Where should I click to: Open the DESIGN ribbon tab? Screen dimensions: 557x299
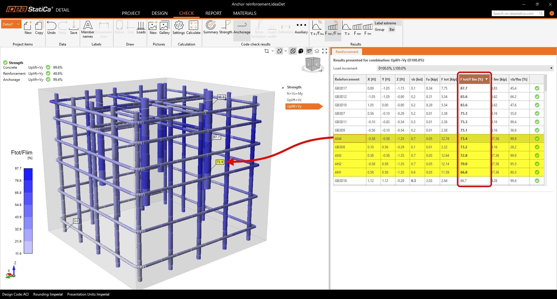pyautogui.click(x=159, y=13)
